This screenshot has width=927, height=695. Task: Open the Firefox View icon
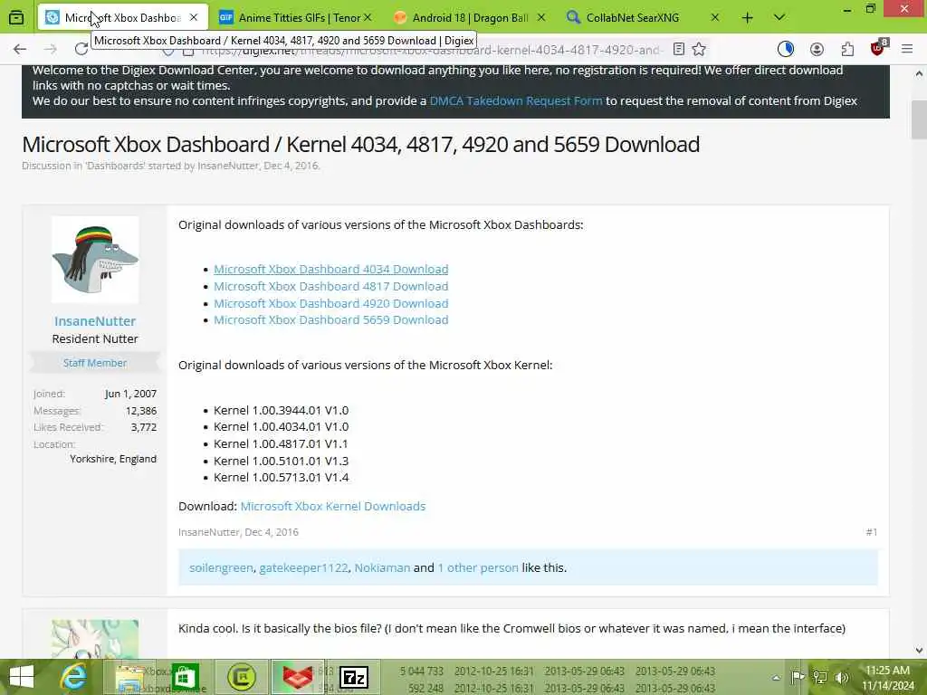(16, 18)
